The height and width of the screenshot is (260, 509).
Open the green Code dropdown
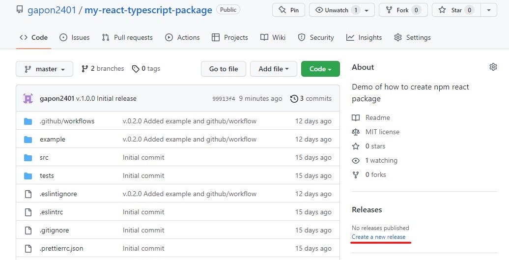320,69
